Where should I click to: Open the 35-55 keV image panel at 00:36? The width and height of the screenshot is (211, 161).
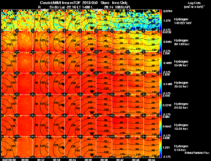click(x=104, y=84)
